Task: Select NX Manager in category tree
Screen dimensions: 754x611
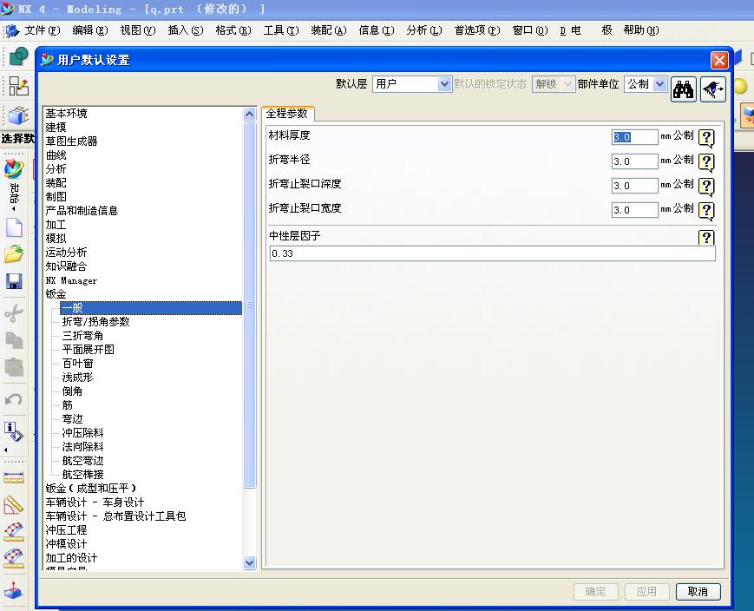Action: [x=71, y=280]
